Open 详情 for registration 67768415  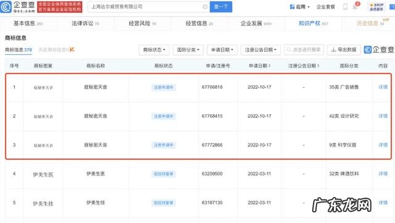tap(383, 116)
